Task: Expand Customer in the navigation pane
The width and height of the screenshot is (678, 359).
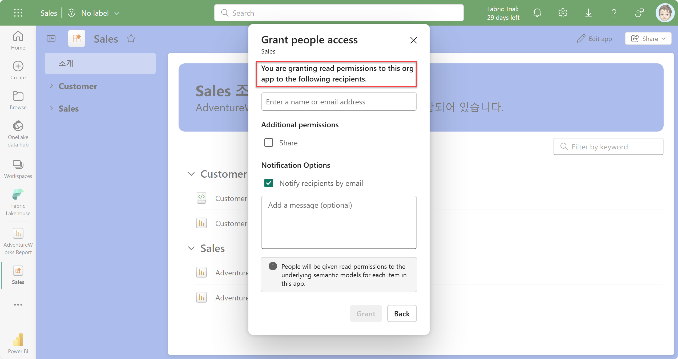Action: click(x=52, y=86)
